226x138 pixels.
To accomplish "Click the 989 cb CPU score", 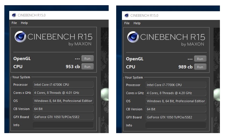I will 185,67.
